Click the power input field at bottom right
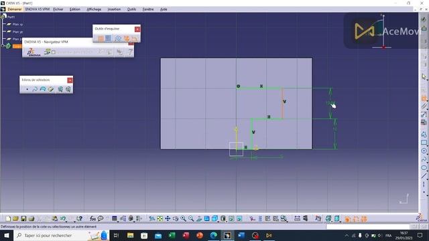This screenshot has height=241, width=429. (x=367, y=226)
